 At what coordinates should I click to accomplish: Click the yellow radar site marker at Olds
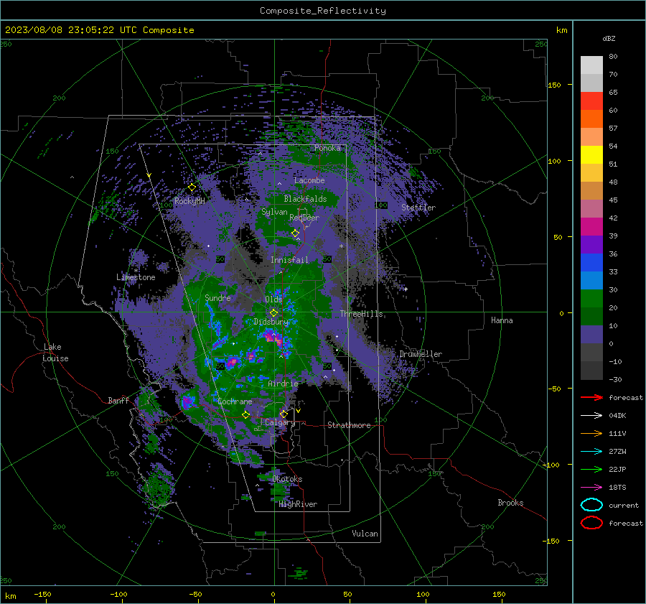click(273, 312)
